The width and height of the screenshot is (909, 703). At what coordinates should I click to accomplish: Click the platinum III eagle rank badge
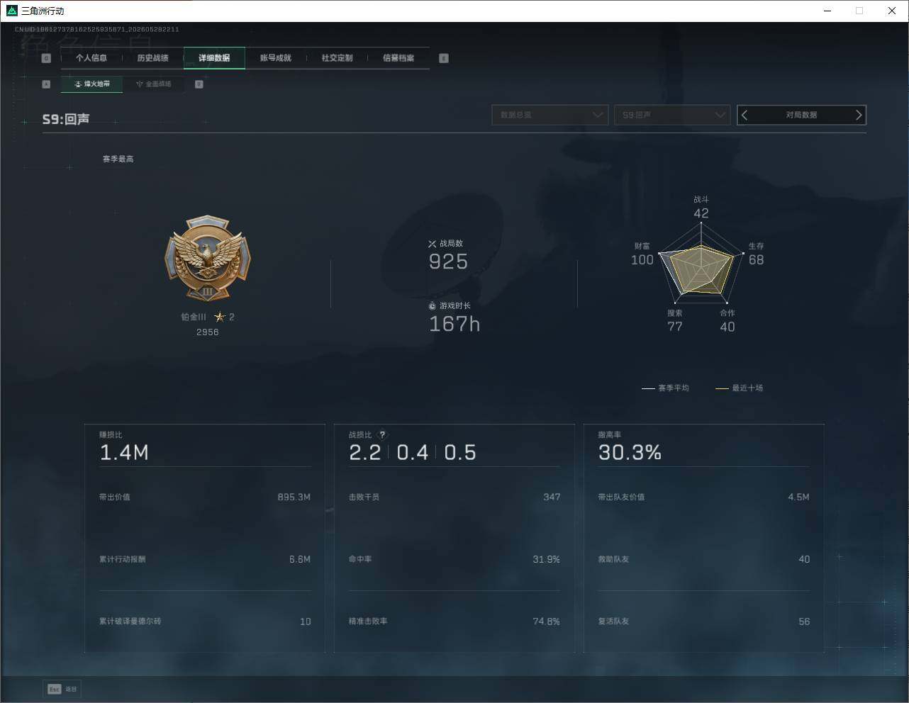click(208, 259)
